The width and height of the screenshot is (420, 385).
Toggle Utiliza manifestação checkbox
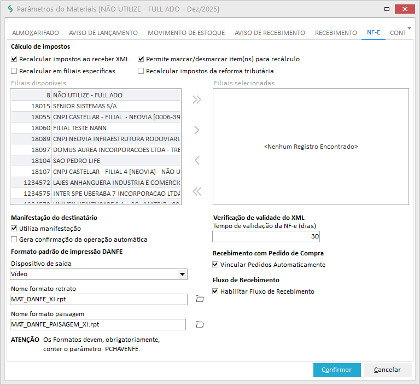(x=14, y=229)
